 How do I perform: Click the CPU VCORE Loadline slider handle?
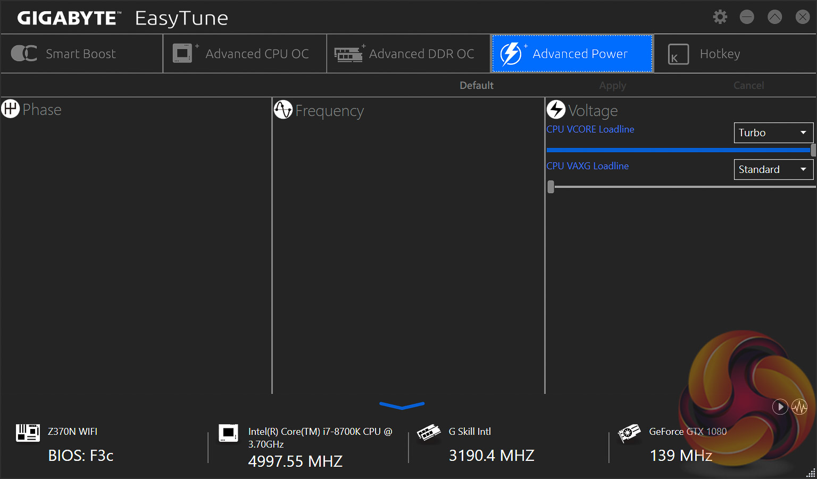pos(813,150)
